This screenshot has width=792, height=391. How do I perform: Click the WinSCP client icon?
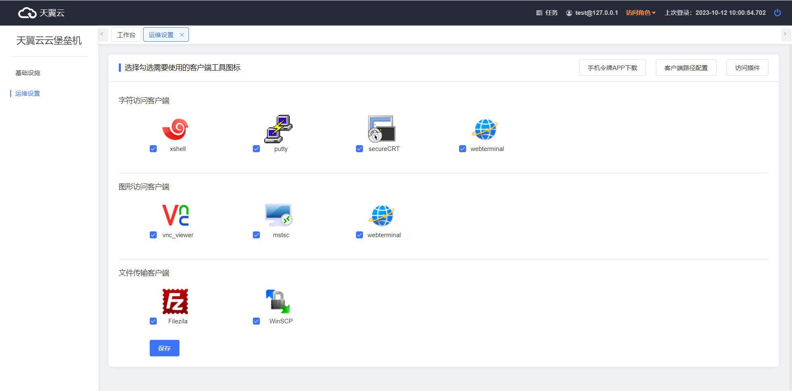click(x=278, y=301)
